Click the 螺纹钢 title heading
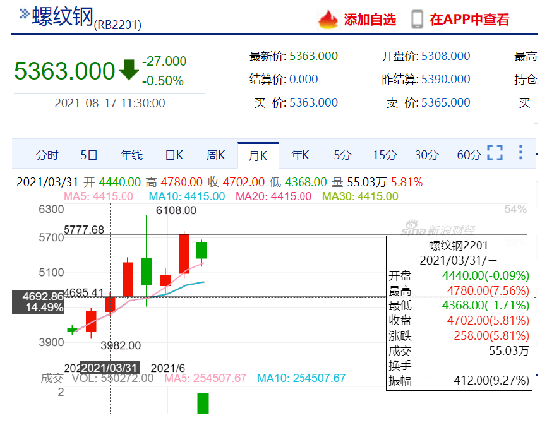Viewport: 547px width, 425px height. [63, 16]
